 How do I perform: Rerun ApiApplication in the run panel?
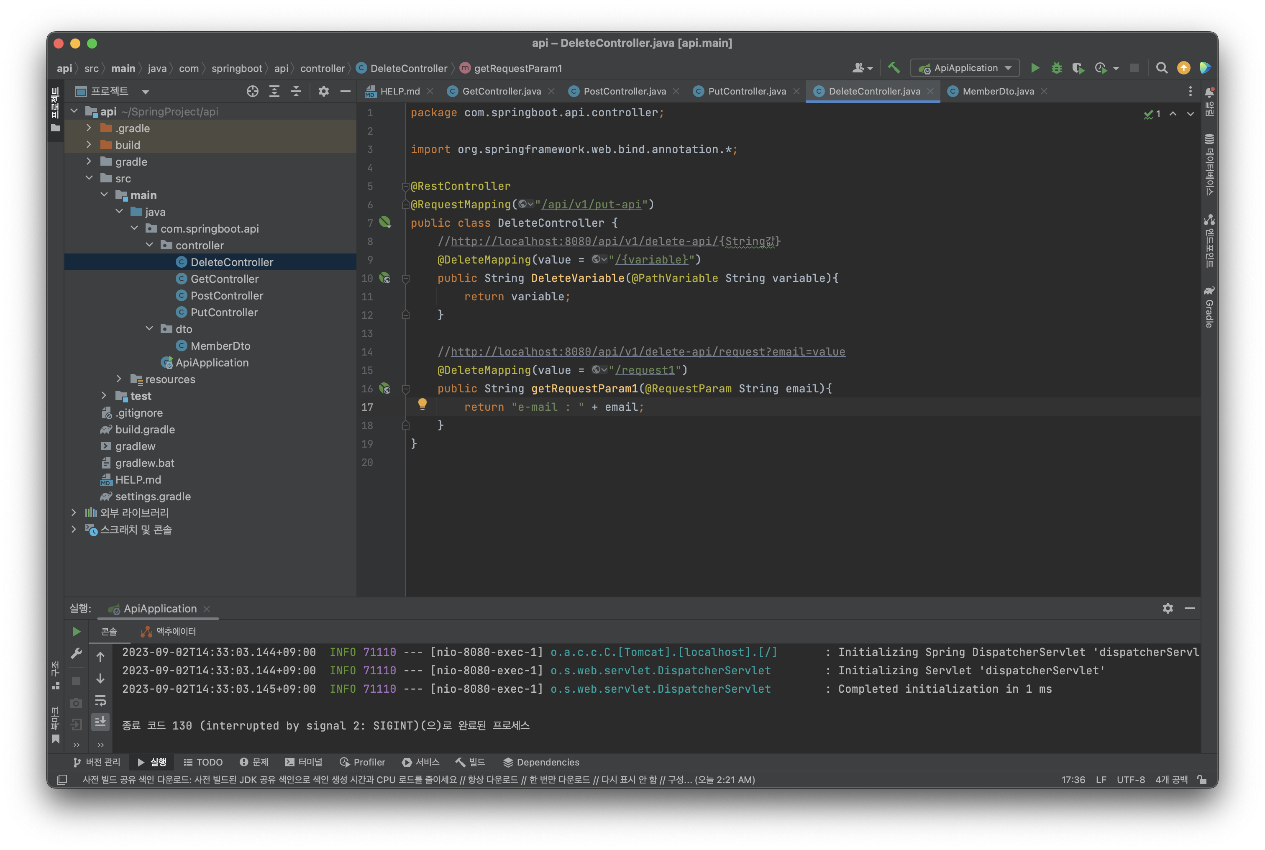(77, 632)
